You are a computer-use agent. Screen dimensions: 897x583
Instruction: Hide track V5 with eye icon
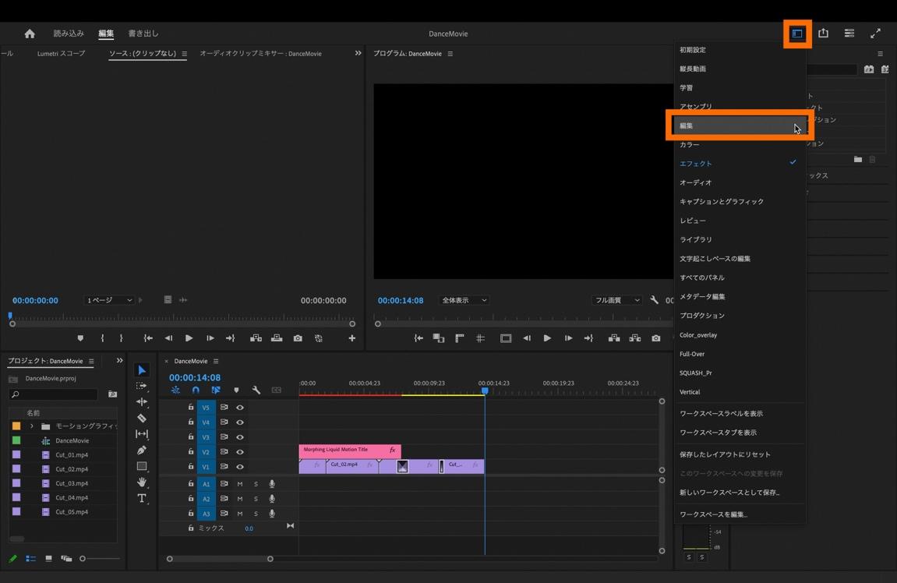tap(240, 408)
